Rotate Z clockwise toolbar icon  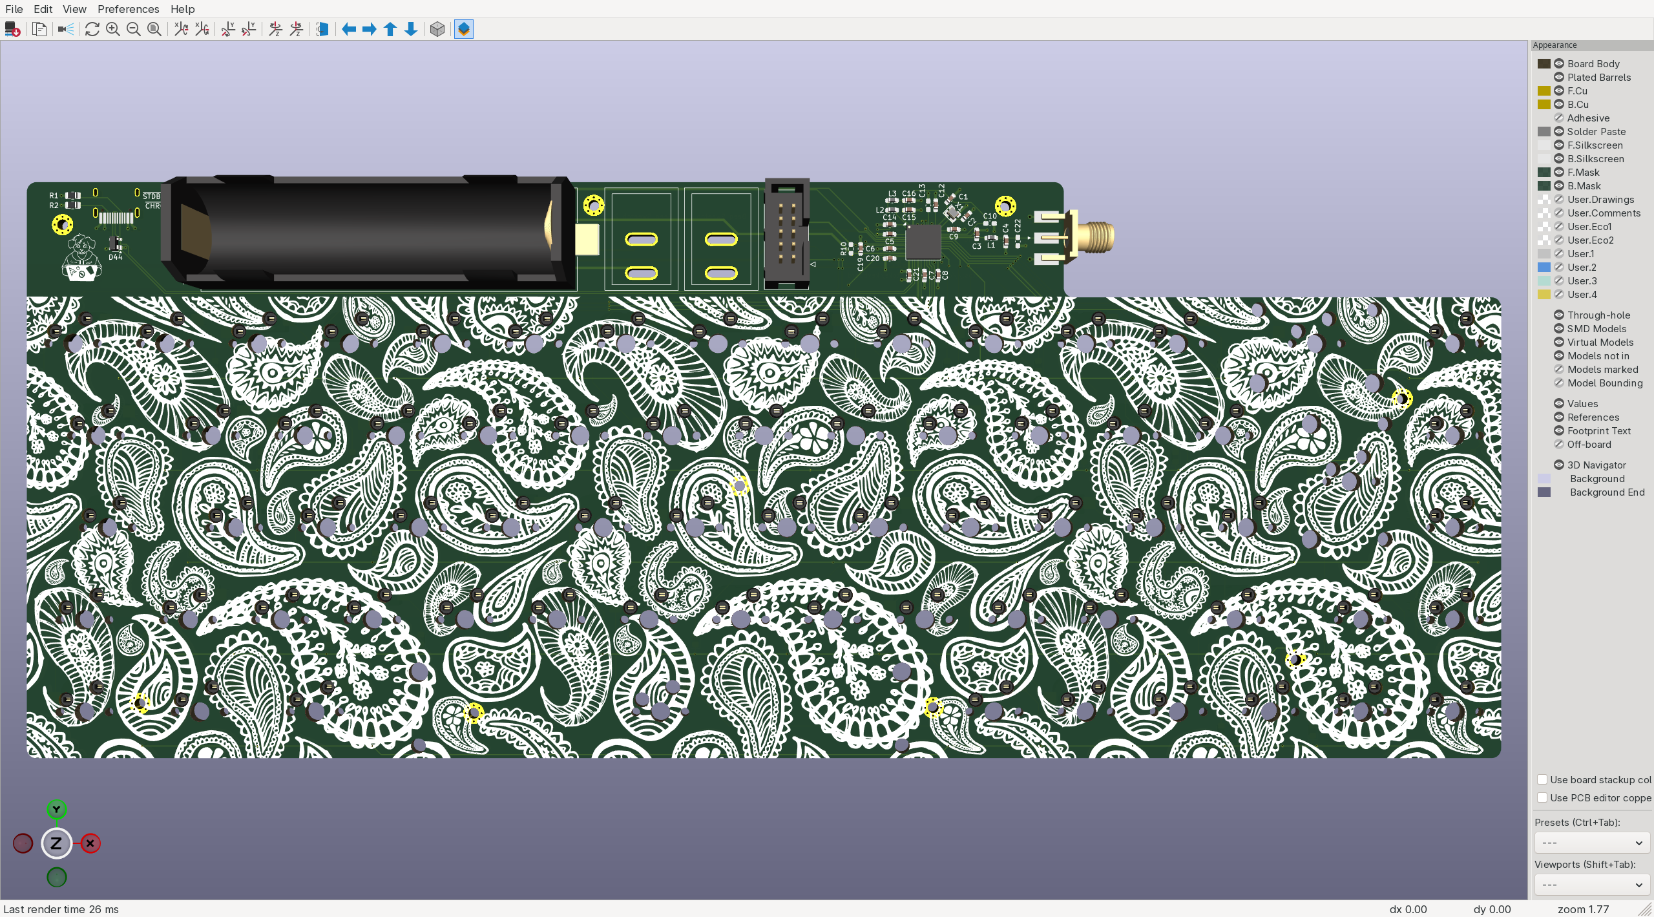[x=275, y=29]
